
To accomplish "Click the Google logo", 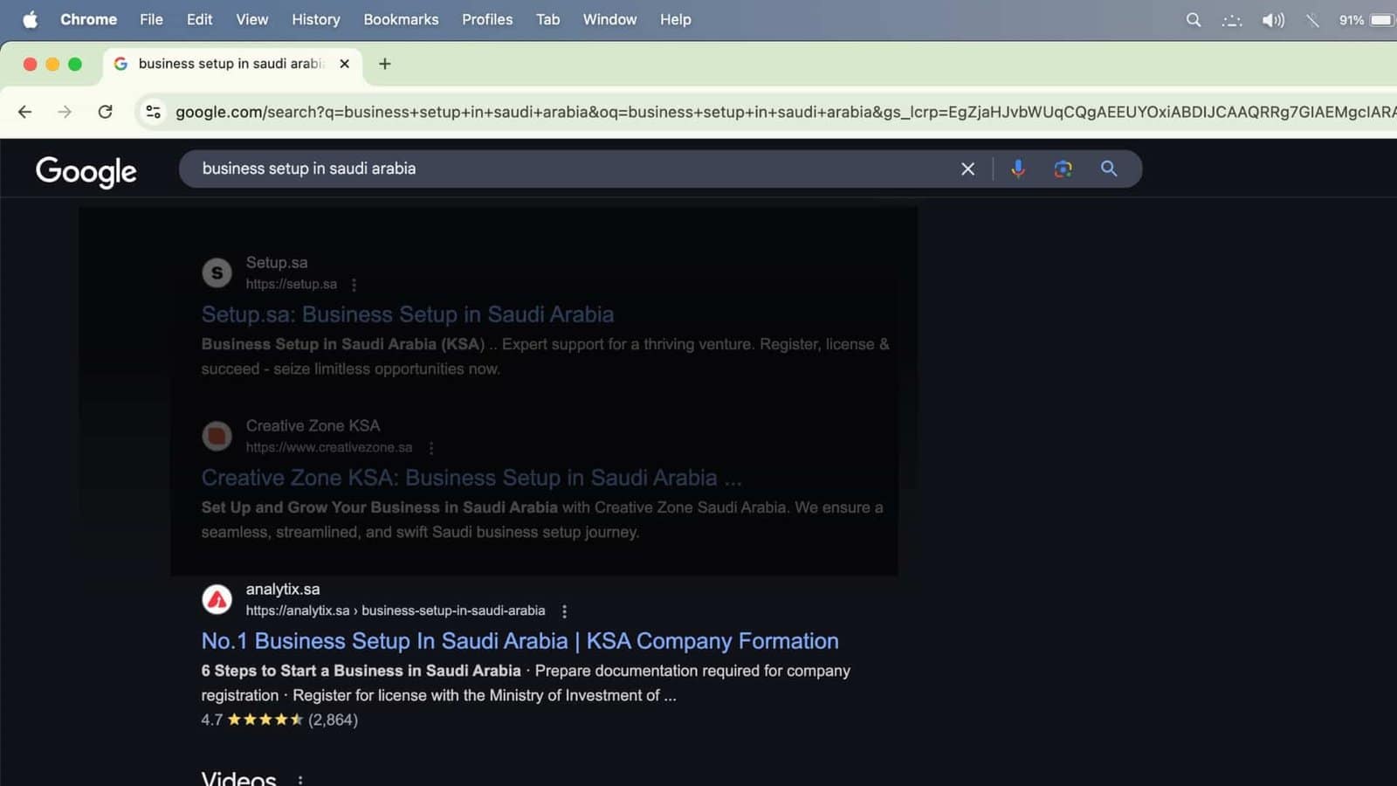I will pos(86,171).
